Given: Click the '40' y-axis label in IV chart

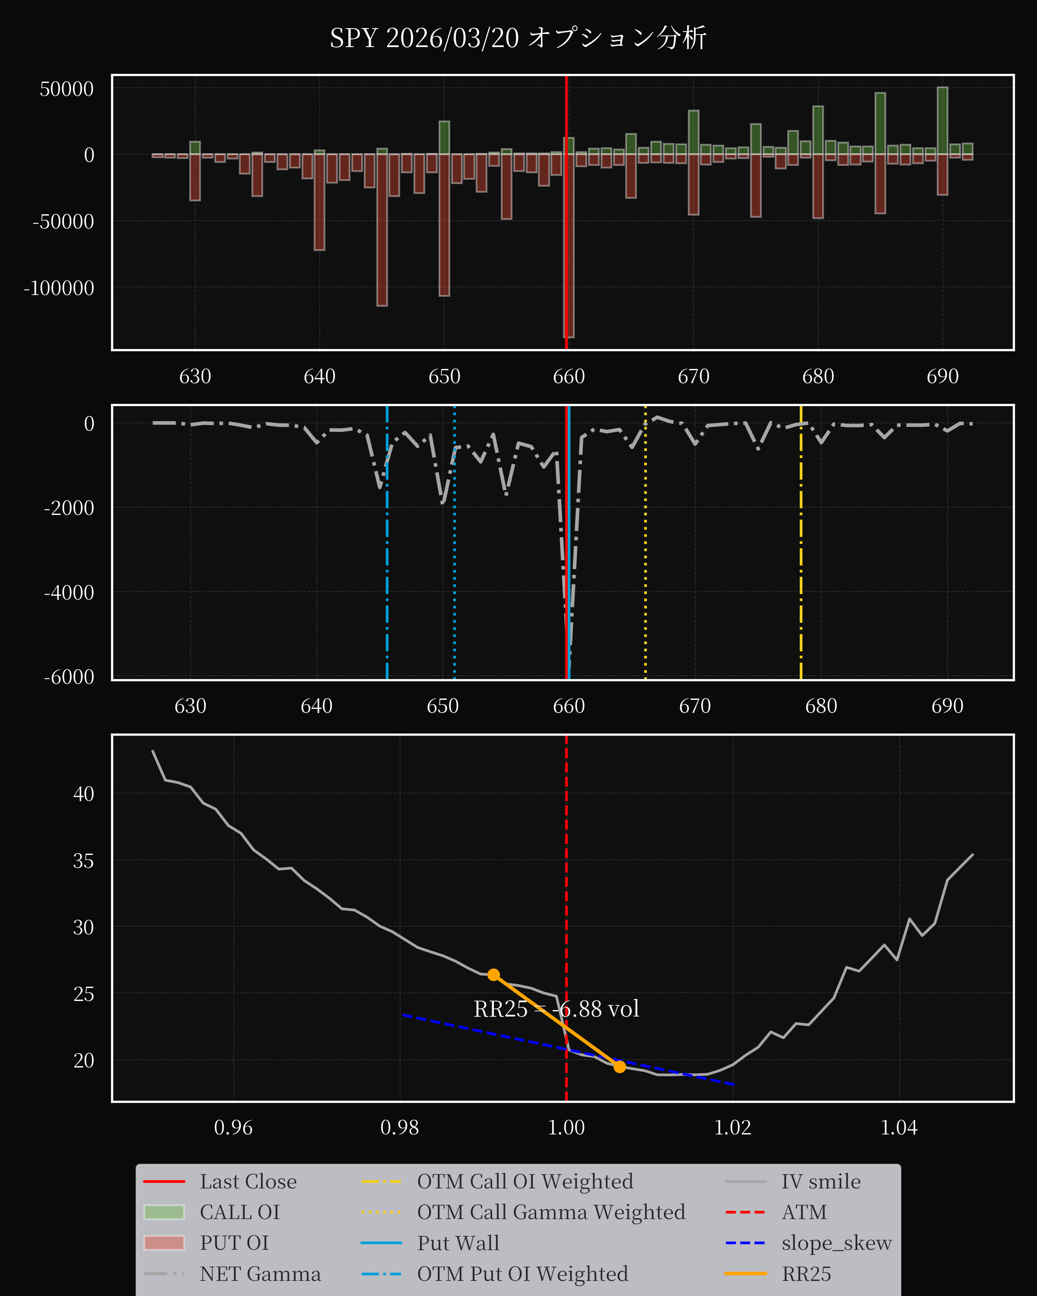Looking at the screenshot, I should [83, 794].
